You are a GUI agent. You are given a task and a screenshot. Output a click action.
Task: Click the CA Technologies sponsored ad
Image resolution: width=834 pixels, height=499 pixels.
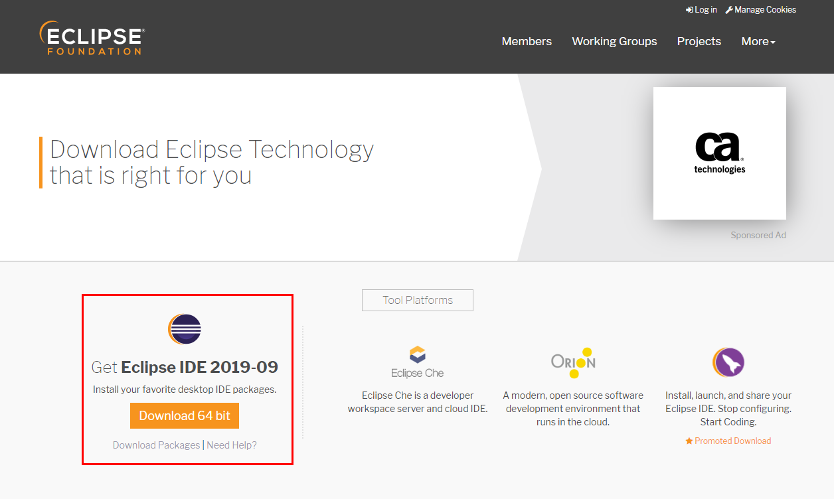coord(720,153)
